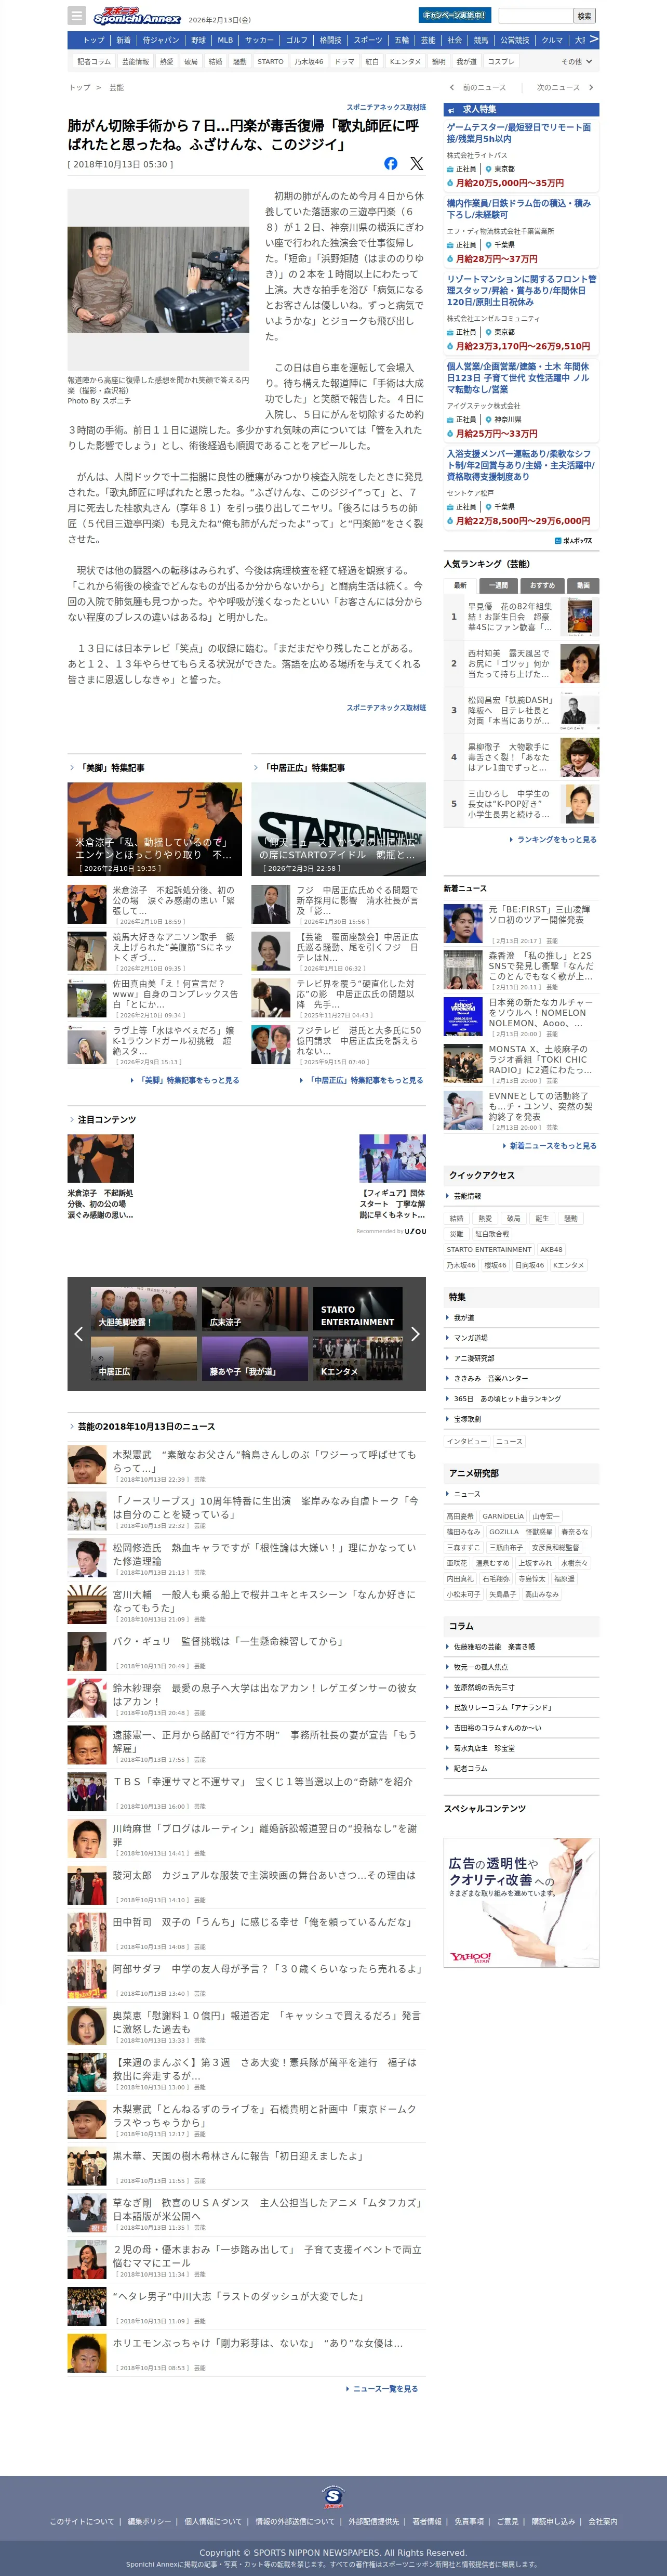Open the その他 dropdown
667x2576 pixels.
(x=576, y=62)
